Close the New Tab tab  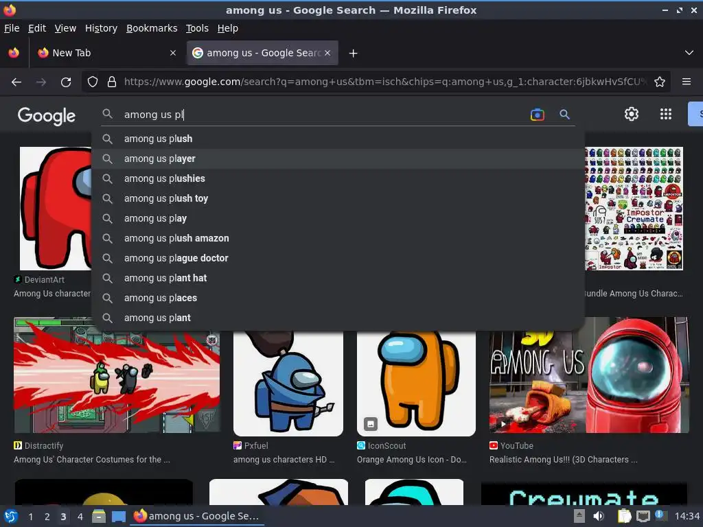click(173, 53)
